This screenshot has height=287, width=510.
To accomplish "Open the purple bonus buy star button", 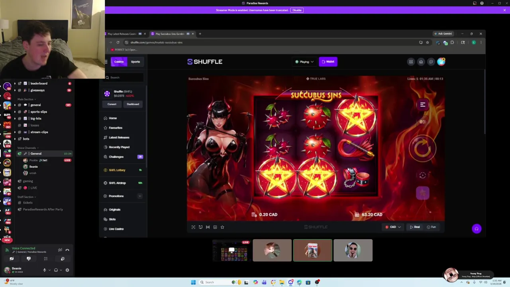I will point(423,193).
